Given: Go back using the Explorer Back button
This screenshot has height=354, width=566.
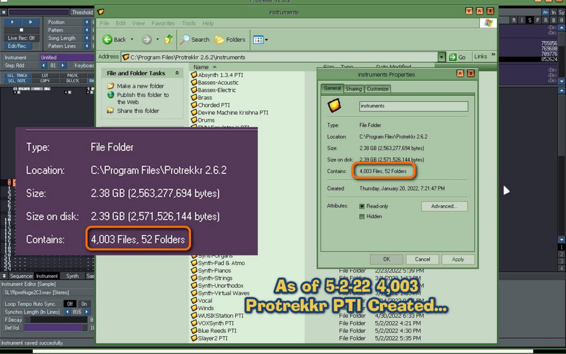Looking at the screenshot, I should click(x=114, y=40).
